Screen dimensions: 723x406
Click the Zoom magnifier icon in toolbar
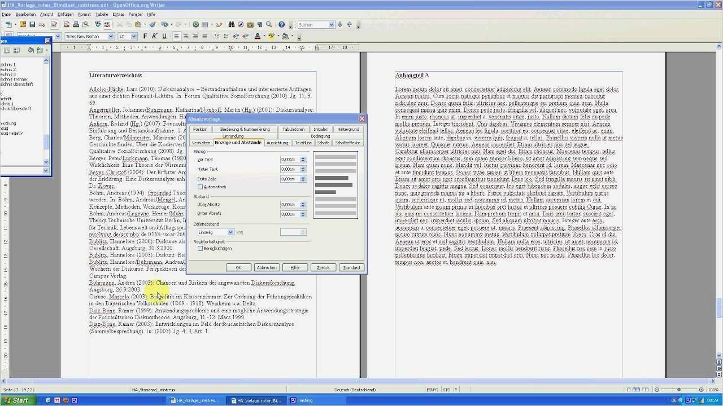click(269, 25)
